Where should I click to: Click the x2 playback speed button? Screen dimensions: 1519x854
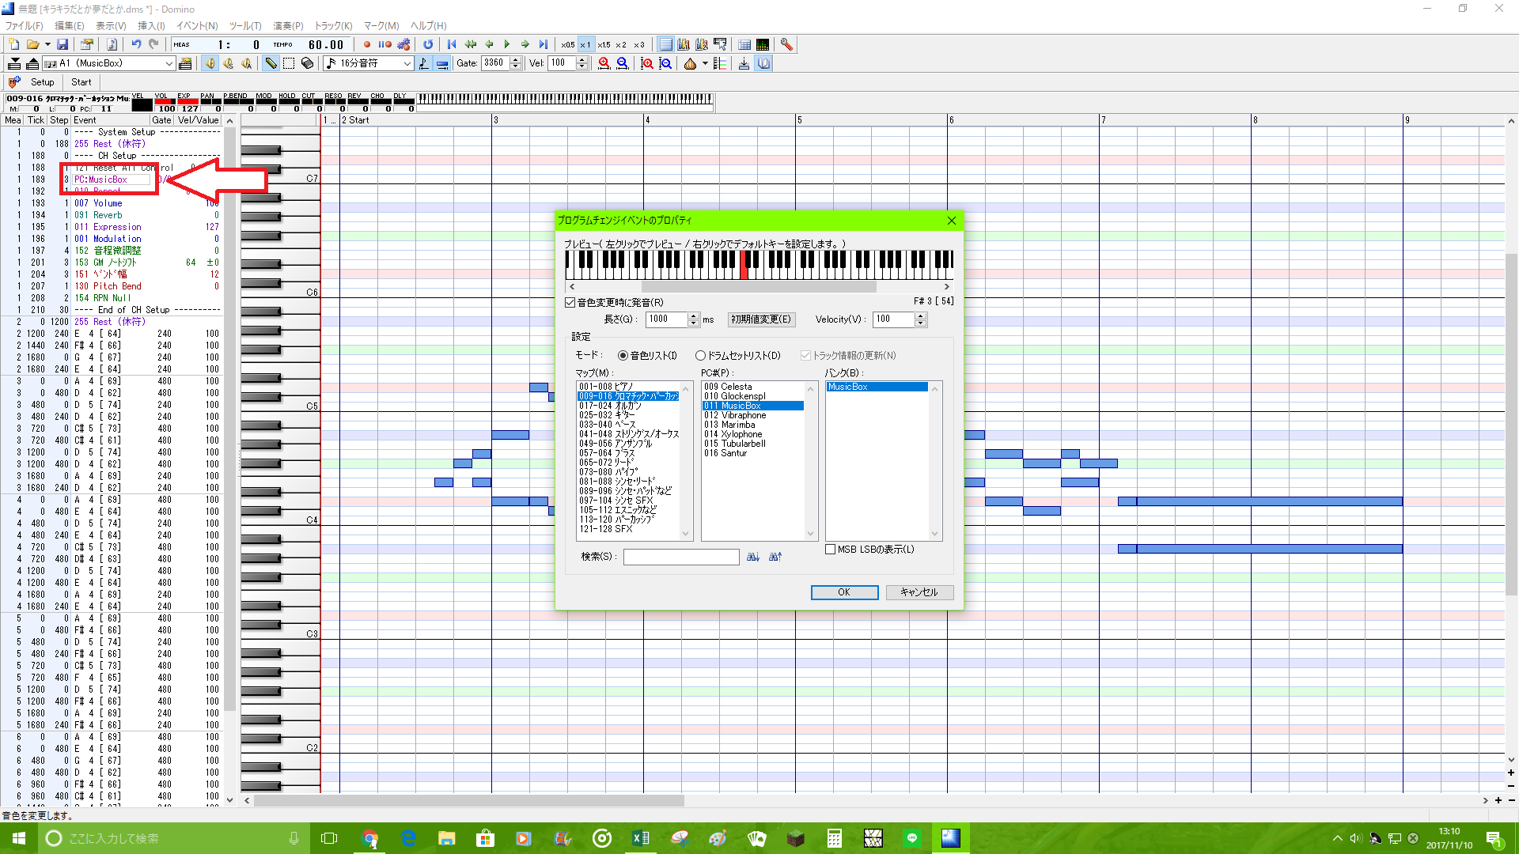(x=621, y=44)
